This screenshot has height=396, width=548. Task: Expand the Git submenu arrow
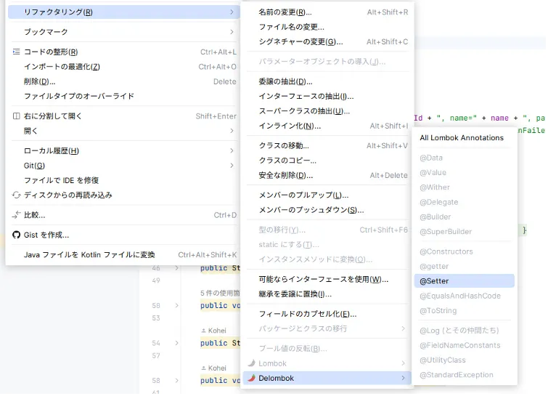point(232,166)
